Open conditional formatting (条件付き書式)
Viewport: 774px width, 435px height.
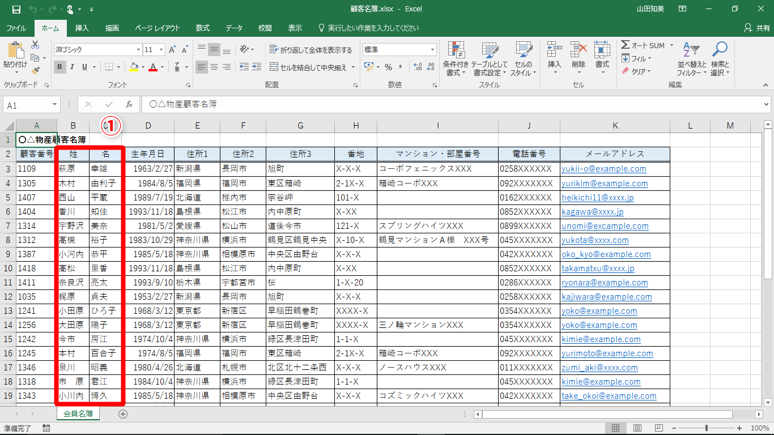click(456, 59)
